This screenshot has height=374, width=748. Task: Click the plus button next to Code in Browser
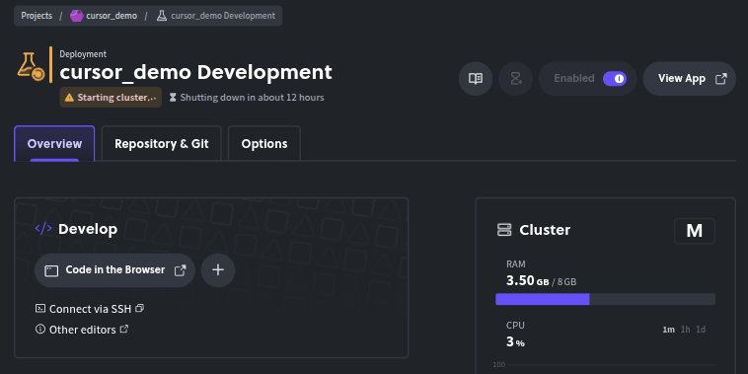218,270
